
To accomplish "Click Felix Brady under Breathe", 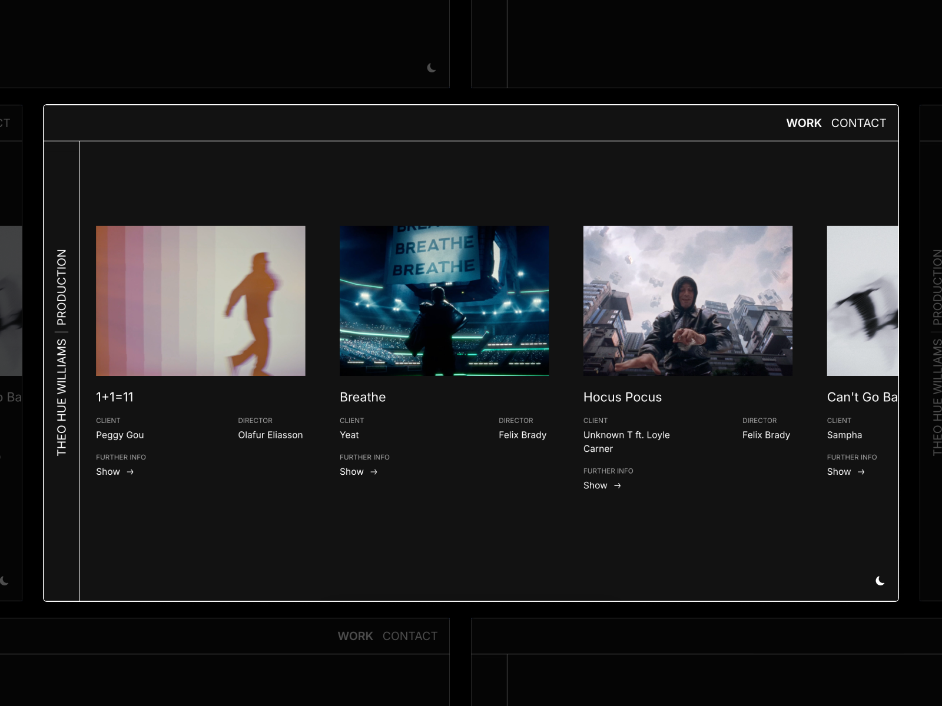I will pyautogui.click(x=522, y=435).
